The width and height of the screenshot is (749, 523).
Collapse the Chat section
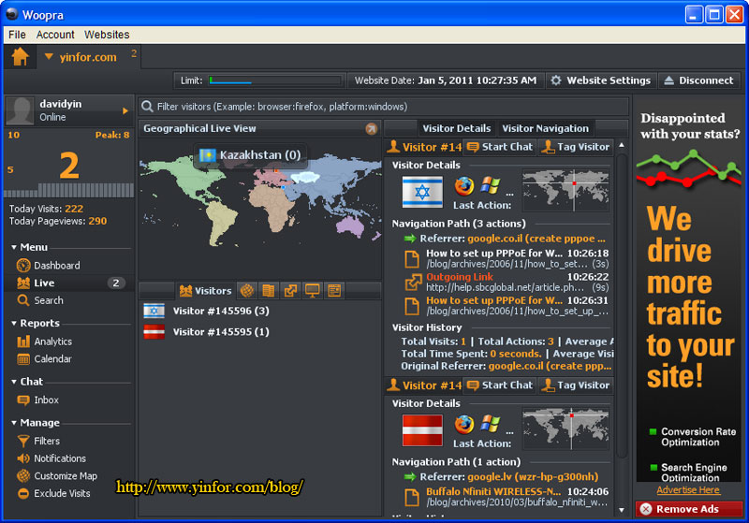[x=14, y=382]
